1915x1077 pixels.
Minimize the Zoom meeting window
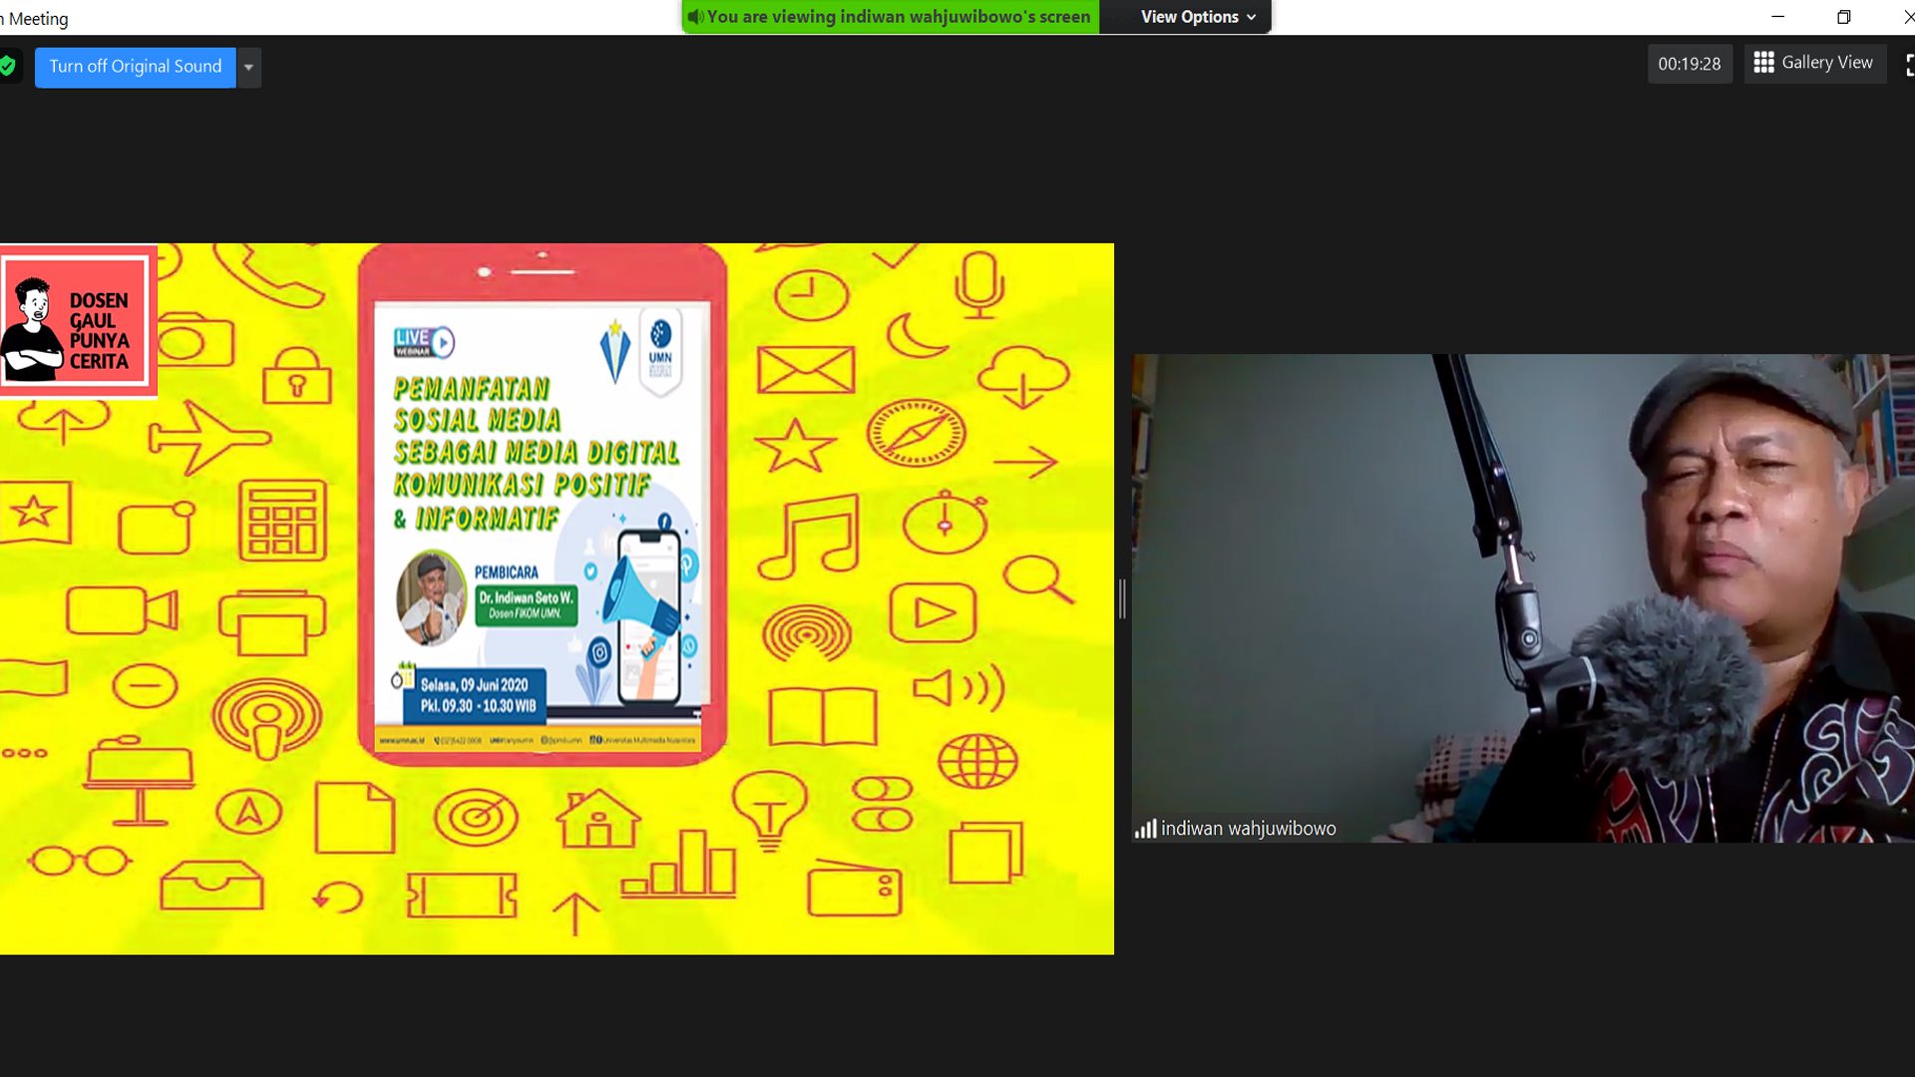[x=1777, y=17]
